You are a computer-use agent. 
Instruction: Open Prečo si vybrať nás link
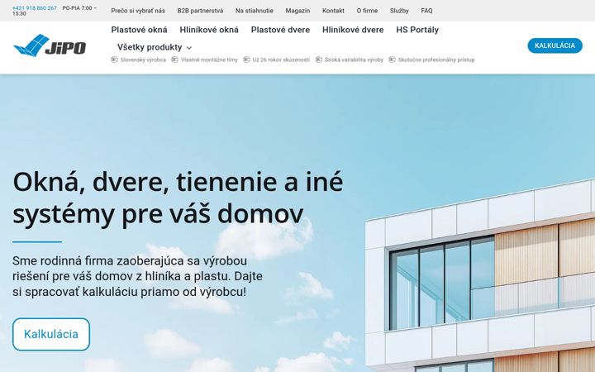pos(138,11)
